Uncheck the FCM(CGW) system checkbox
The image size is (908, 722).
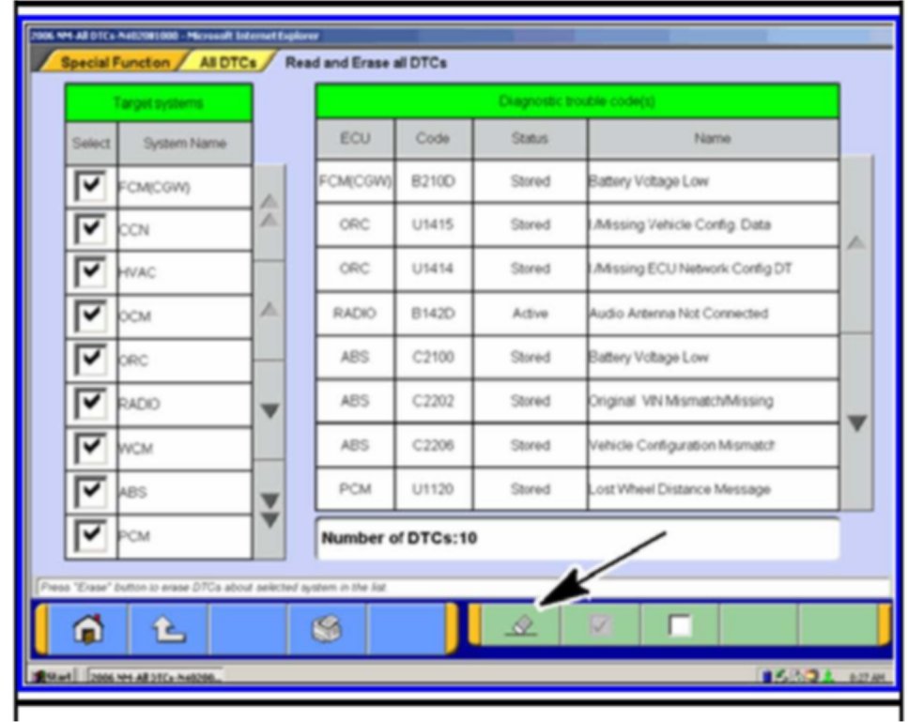[91, 187]
